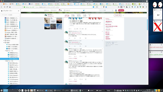
Task: Open the caret menu on the @Dynamite_Tommy reply tweet
Action: point(102,31)
